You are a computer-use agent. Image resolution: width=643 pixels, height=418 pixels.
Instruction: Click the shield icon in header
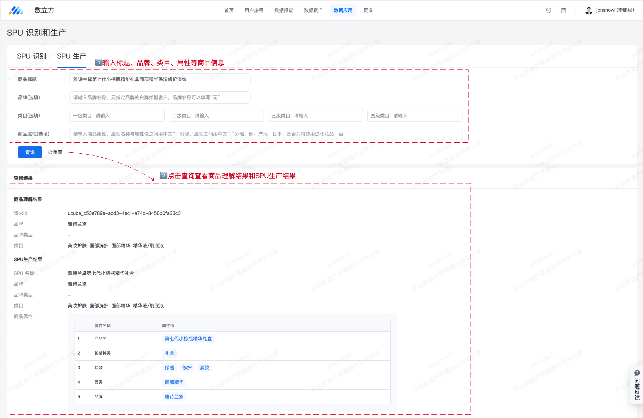coord(548,11)
